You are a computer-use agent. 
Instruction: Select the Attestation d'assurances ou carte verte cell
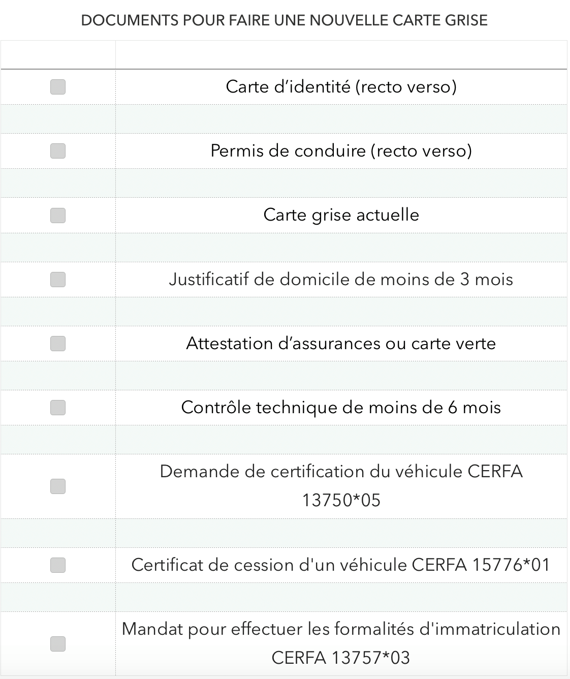click(341, 344)
